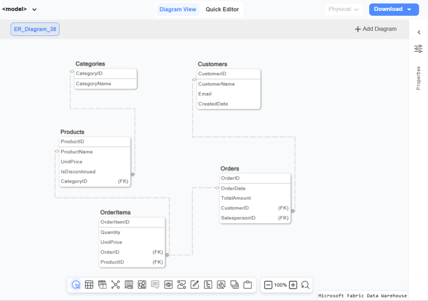Click TotalAmount column in Orders table
The width and height of the screenshot is (428, 301).
pyautogui.click(x=255, y=198)
